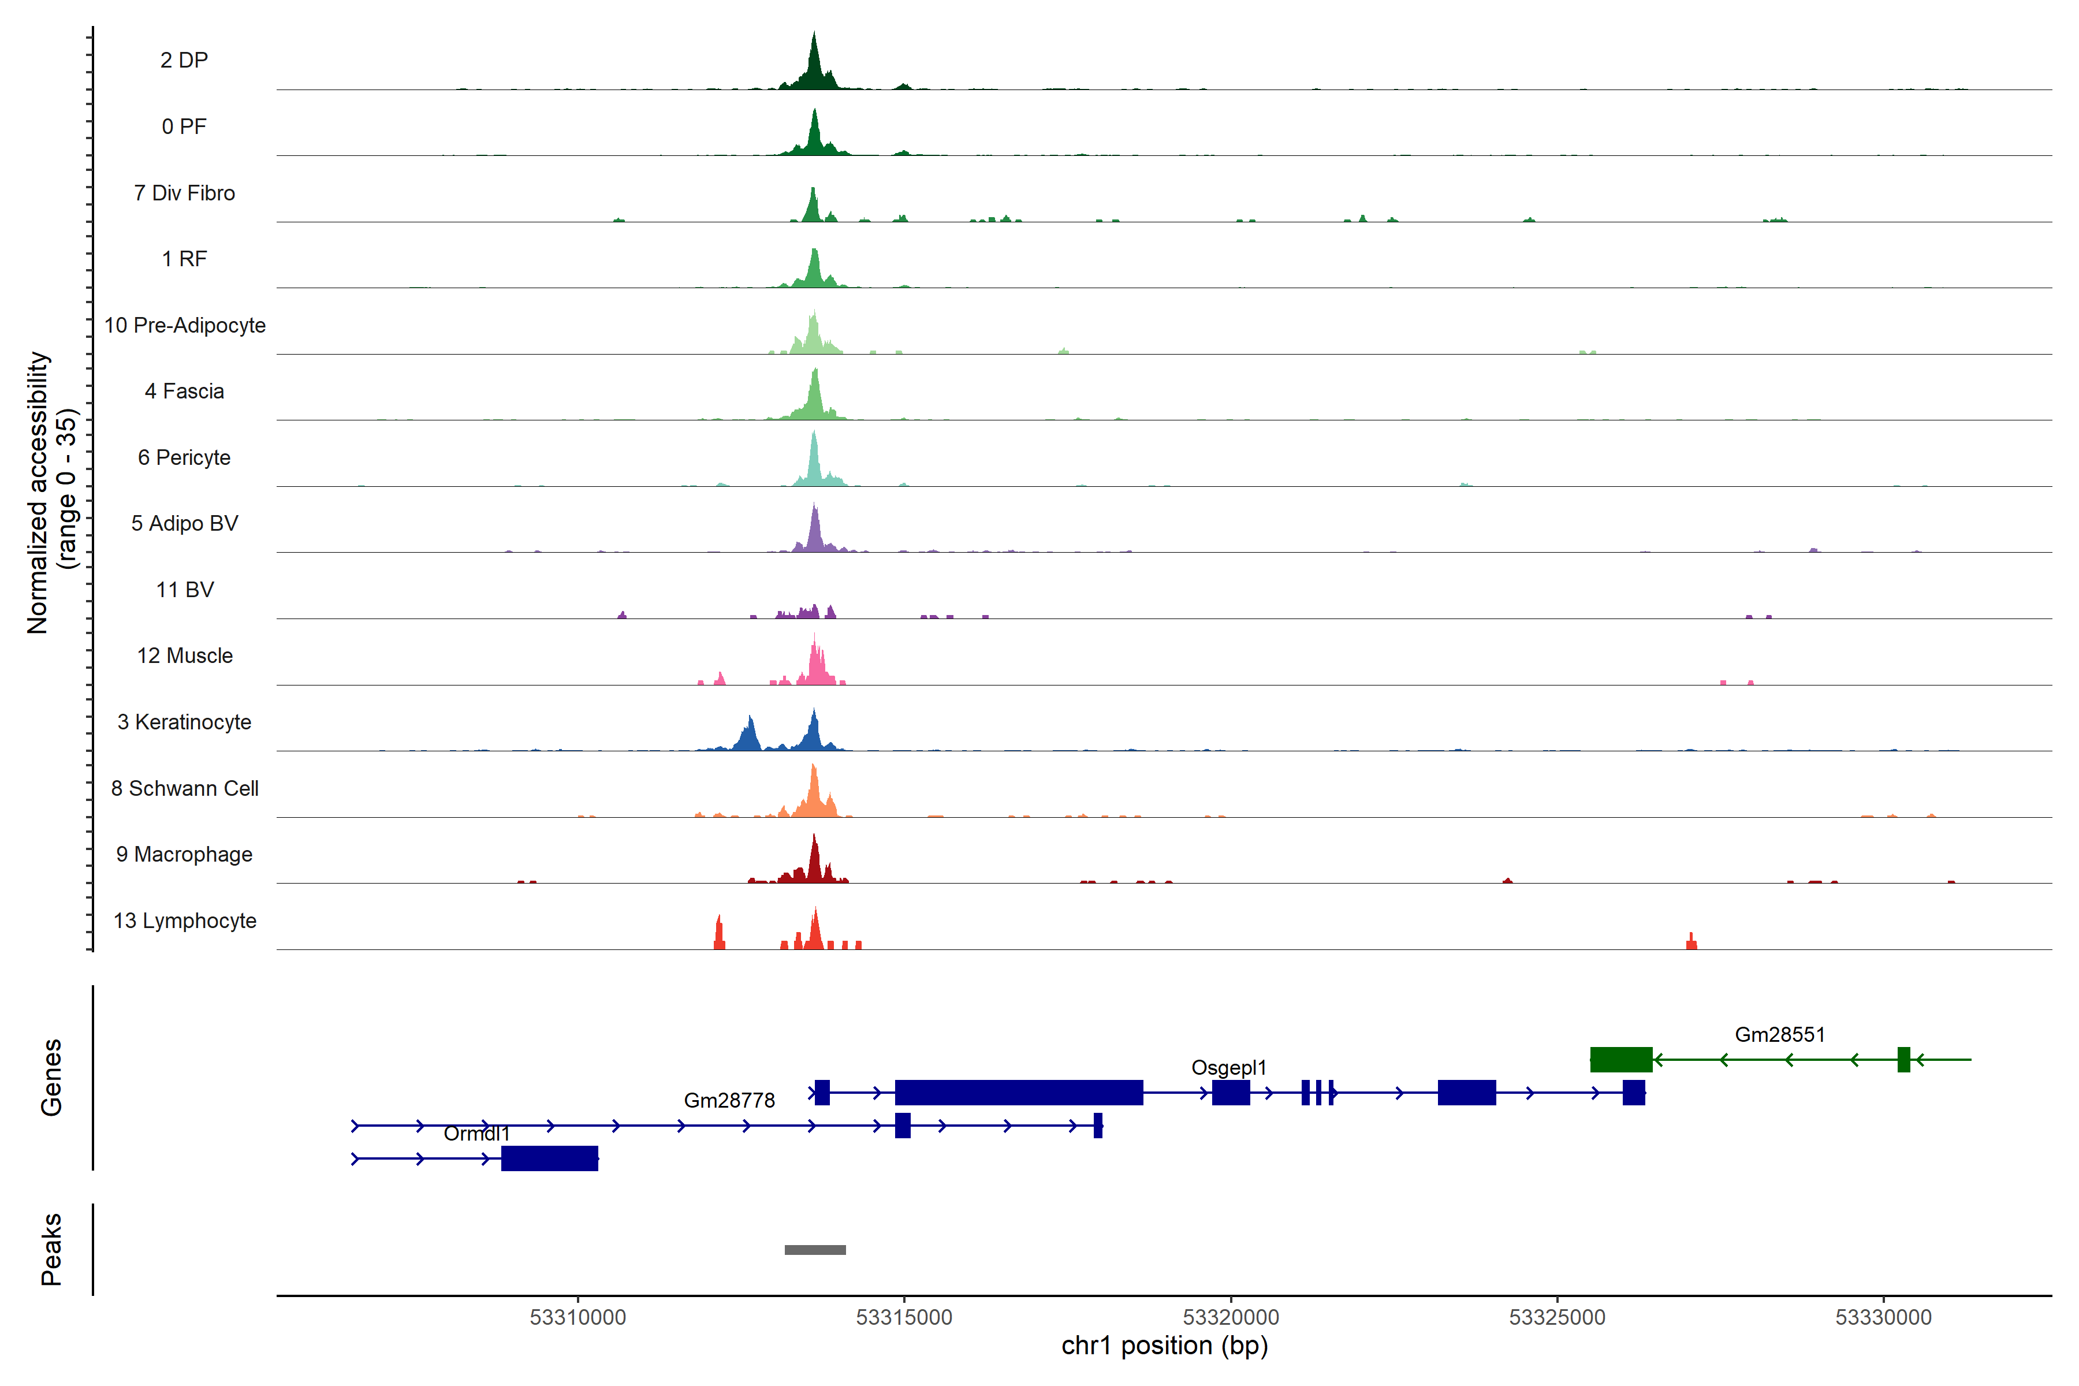Select the gray peak bar in Peaks track
The height and width of the screenshot is (1386, 2079).
coord(815,1249)
